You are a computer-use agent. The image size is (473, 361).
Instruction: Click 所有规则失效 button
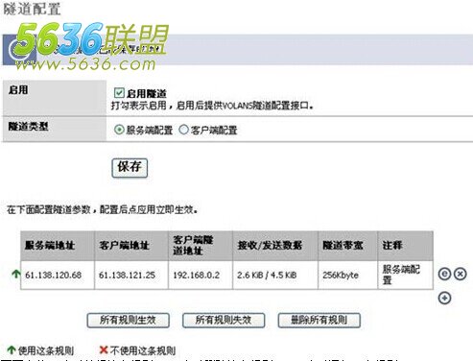point(224,320)
